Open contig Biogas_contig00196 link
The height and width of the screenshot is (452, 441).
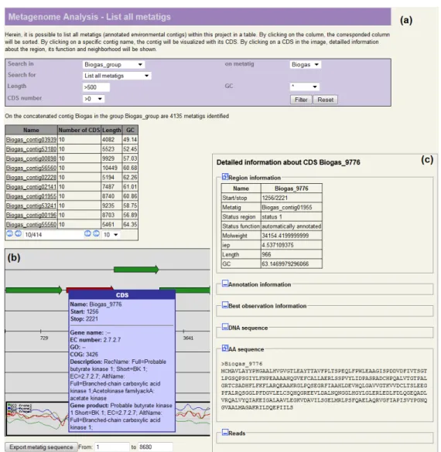click(x=31, y=215)
